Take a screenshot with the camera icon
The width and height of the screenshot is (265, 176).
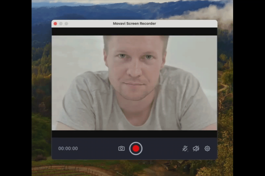tap(121, 148)
